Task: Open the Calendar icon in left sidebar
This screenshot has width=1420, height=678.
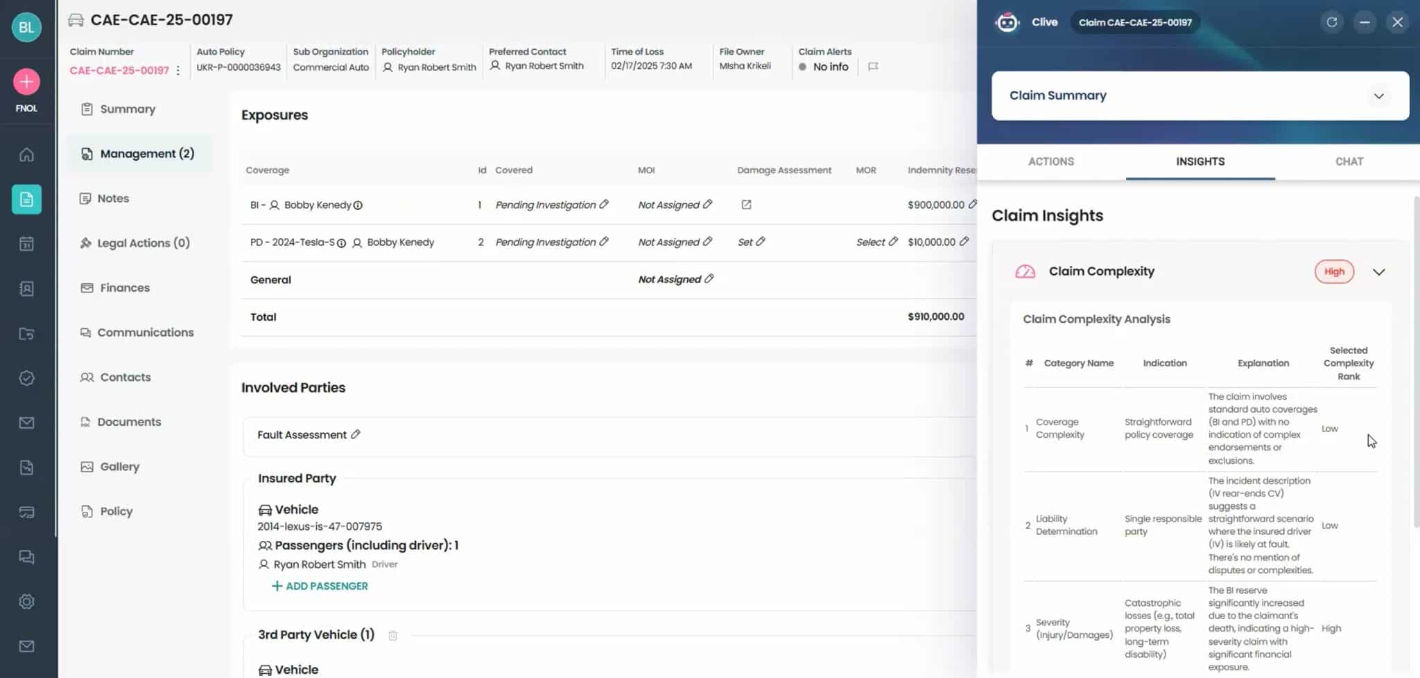Action: (26, 244)
